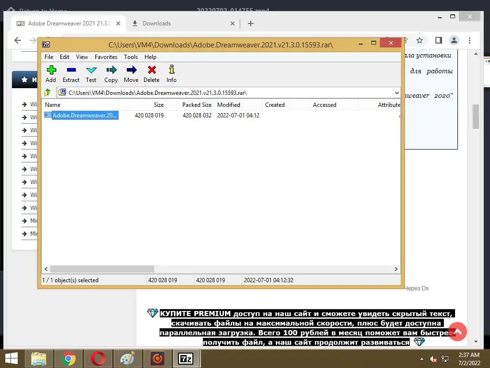The width and height of the screenshot is (490, 368).
Task: Click the status bar timestamp 2022-07-01 04:12:32
Action: click(x=268, y=280)
